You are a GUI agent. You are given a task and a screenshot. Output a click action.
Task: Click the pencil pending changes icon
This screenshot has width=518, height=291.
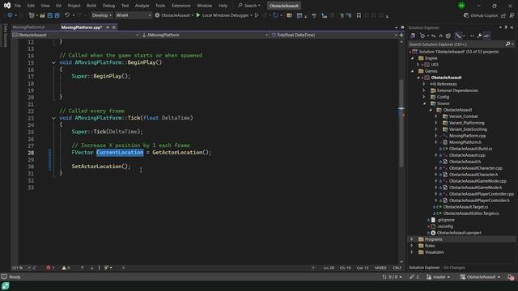coord(412,276)
